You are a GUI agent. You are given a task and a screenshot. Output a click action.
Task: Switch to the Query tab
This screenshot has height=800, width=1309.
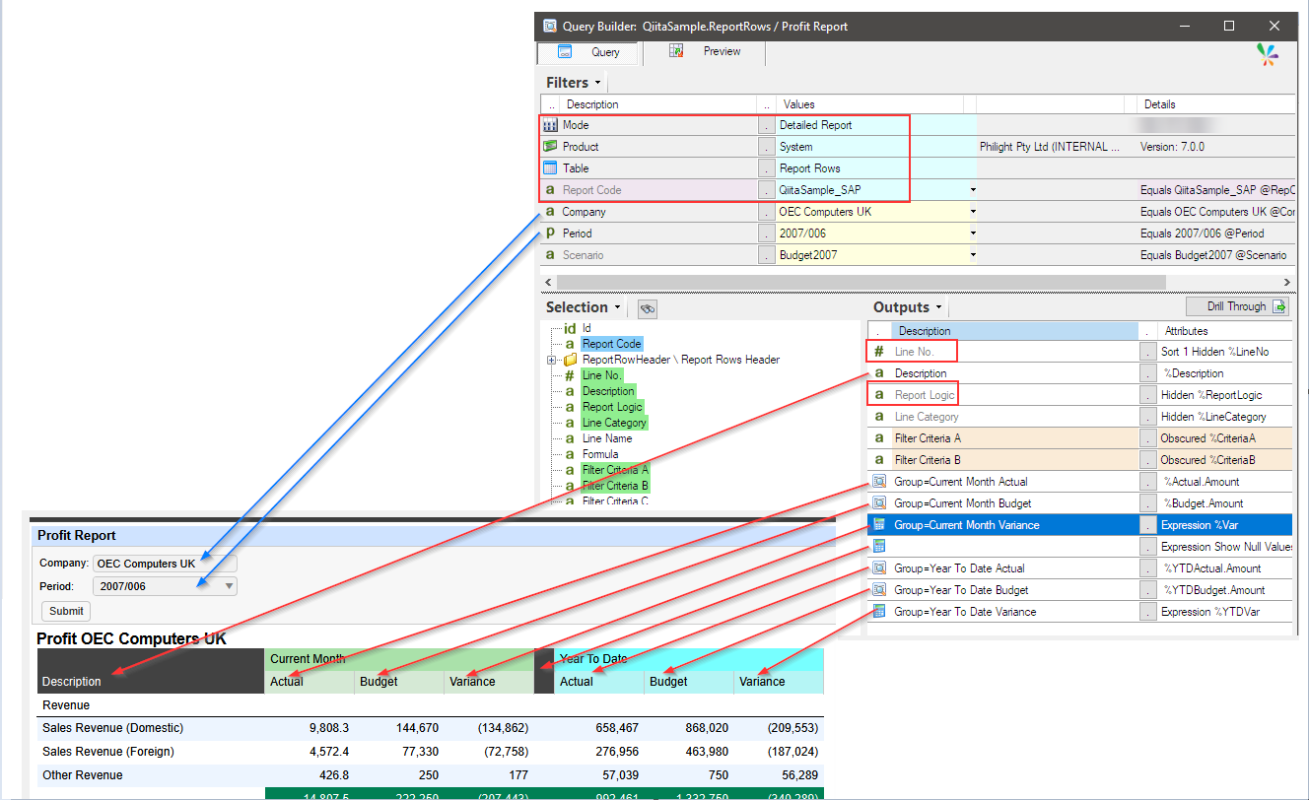point(588,52)
